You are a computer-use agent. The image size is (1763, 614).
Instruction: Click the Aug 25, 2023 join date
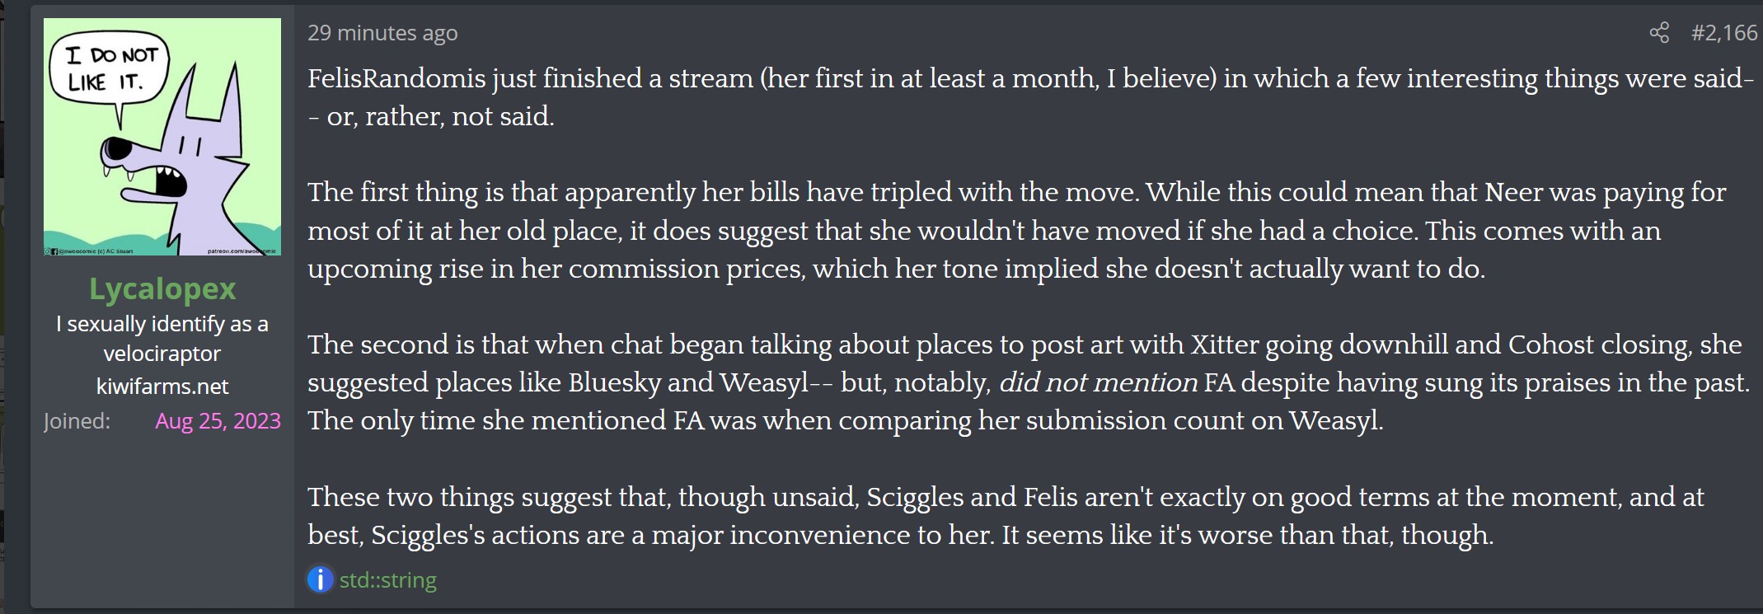click(x=218, y=421)
